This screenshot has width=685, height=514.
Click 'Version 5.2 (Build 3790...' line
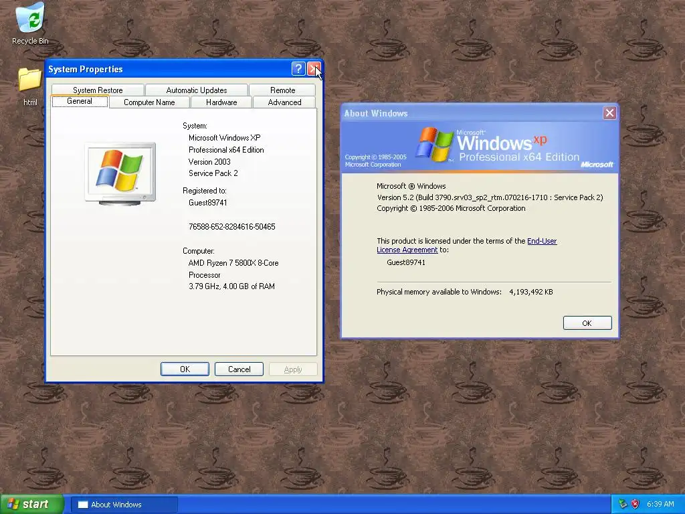490,197
